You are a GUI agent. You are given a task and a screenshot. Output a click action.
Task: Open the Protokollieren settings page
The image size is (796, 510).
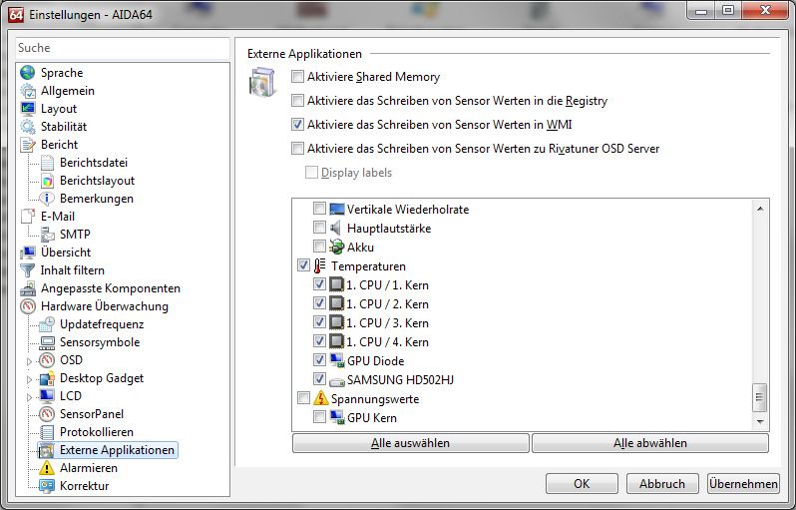[x=96, y=432]
